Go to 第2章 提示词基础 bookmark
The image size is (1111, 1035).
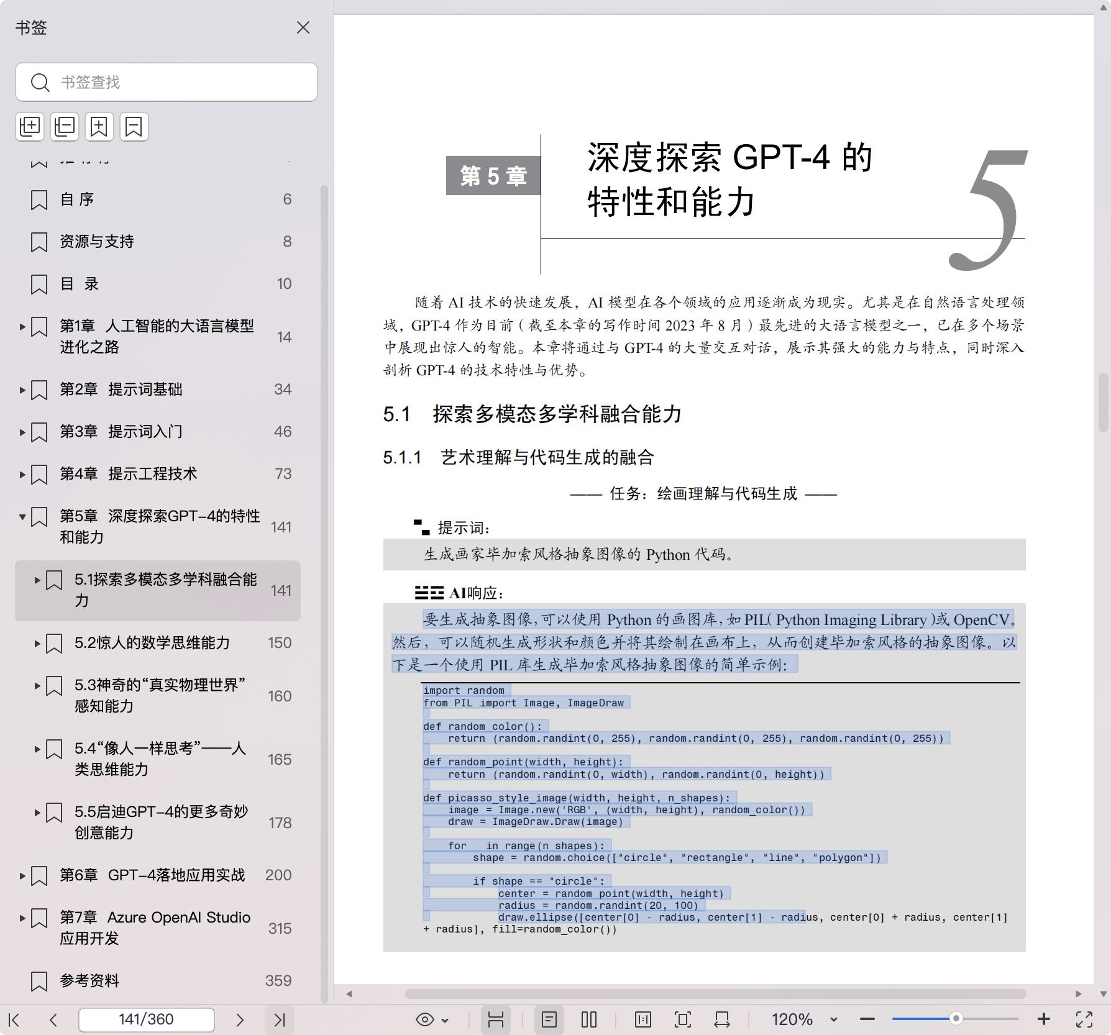click(121, 390)
